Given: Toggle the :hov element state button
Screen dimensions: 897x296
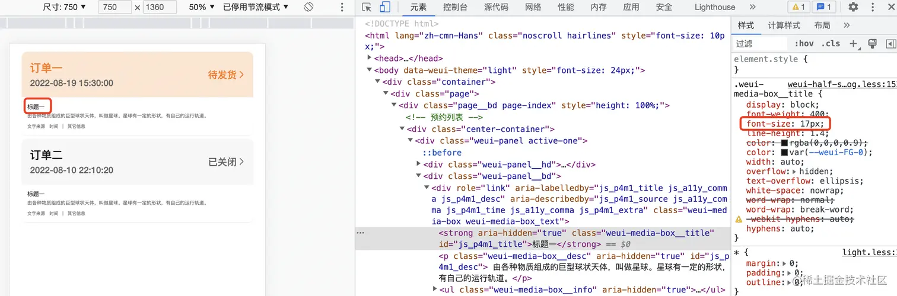Looking at the screenshot, I should click(x=804, y=43).
